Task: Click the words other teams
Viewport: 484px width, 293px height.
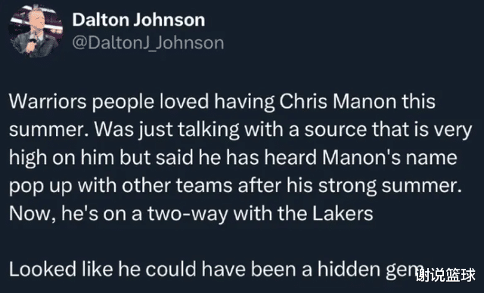Action: 177,186
